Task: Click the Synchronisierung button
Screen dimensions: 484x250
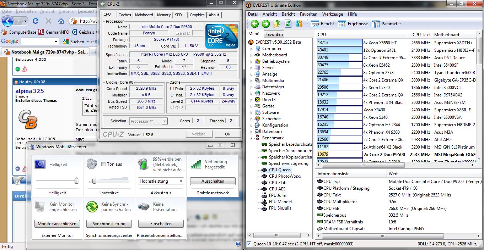Action: pos(109,224)
